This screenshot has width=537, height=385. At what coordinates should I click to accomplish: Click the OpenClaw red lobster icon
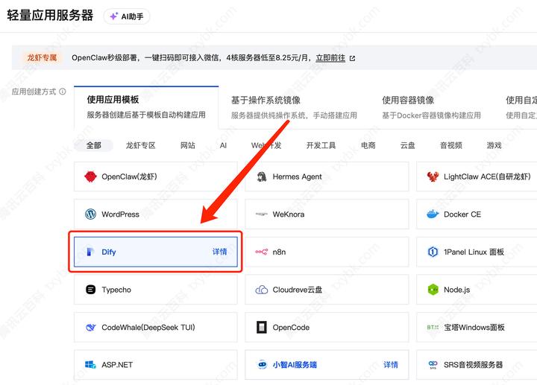tap(90, 176)
